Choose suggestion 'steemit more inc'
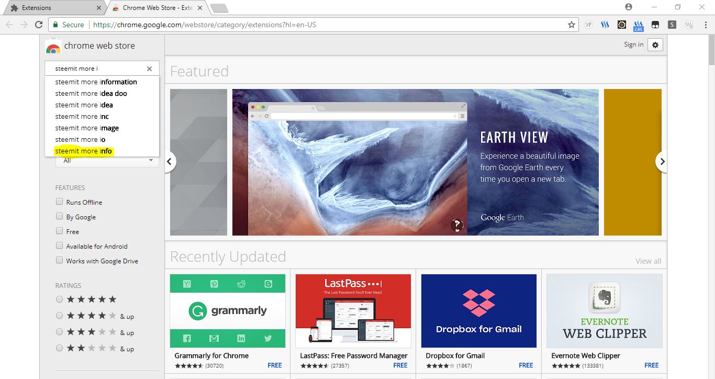 [x=102, y=117]
